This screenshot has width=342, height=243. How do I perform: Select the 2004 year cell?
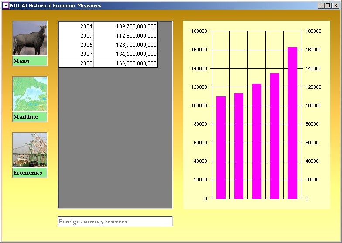click(x=76, y=27)
